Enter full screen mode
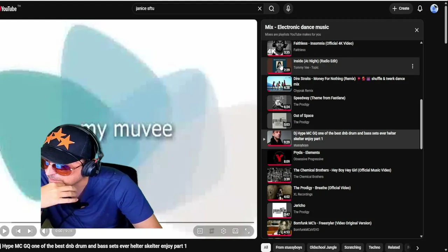The height and width of the screenshot is (252, 448). click(247, 231)
